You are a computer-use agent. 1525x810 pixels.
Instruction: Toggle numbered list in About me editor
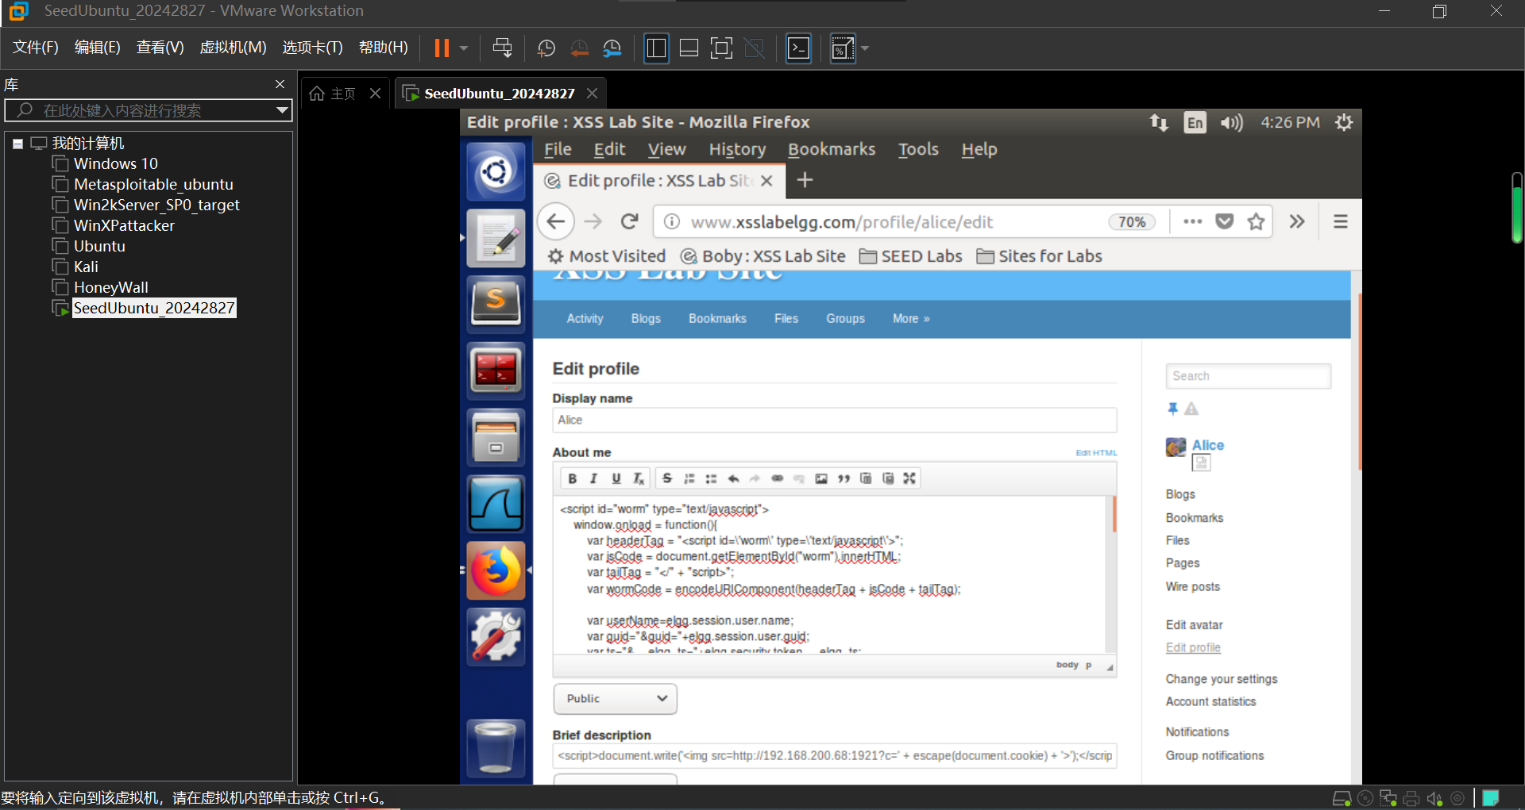pyautogui.click(x=689, y=478)
